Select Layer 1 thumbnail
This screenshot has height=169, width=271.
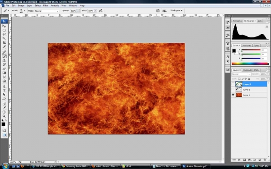(x=239, y=95)
